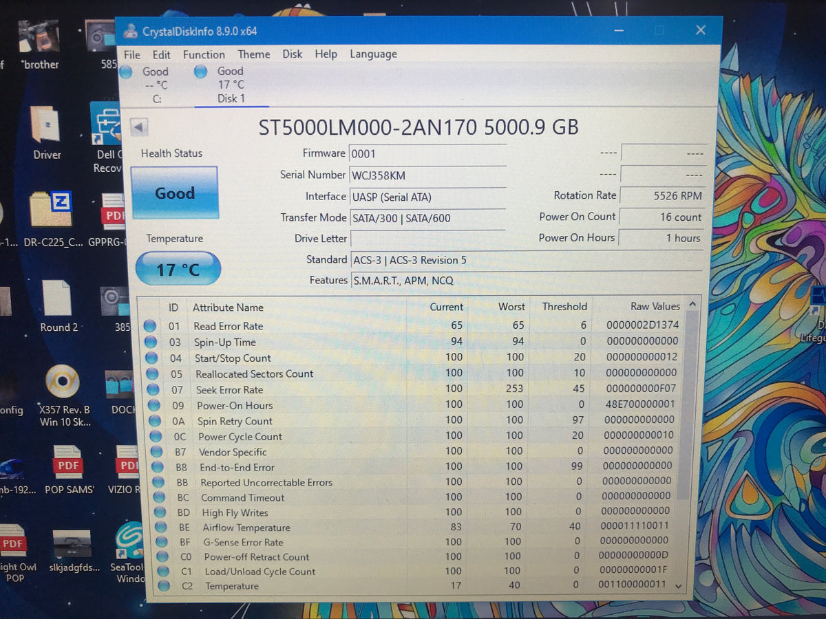The width and height of the screenshot is (826, 619).
Task: Click the status orb for Reallocated Sectors Count
Action: point(152,373)
